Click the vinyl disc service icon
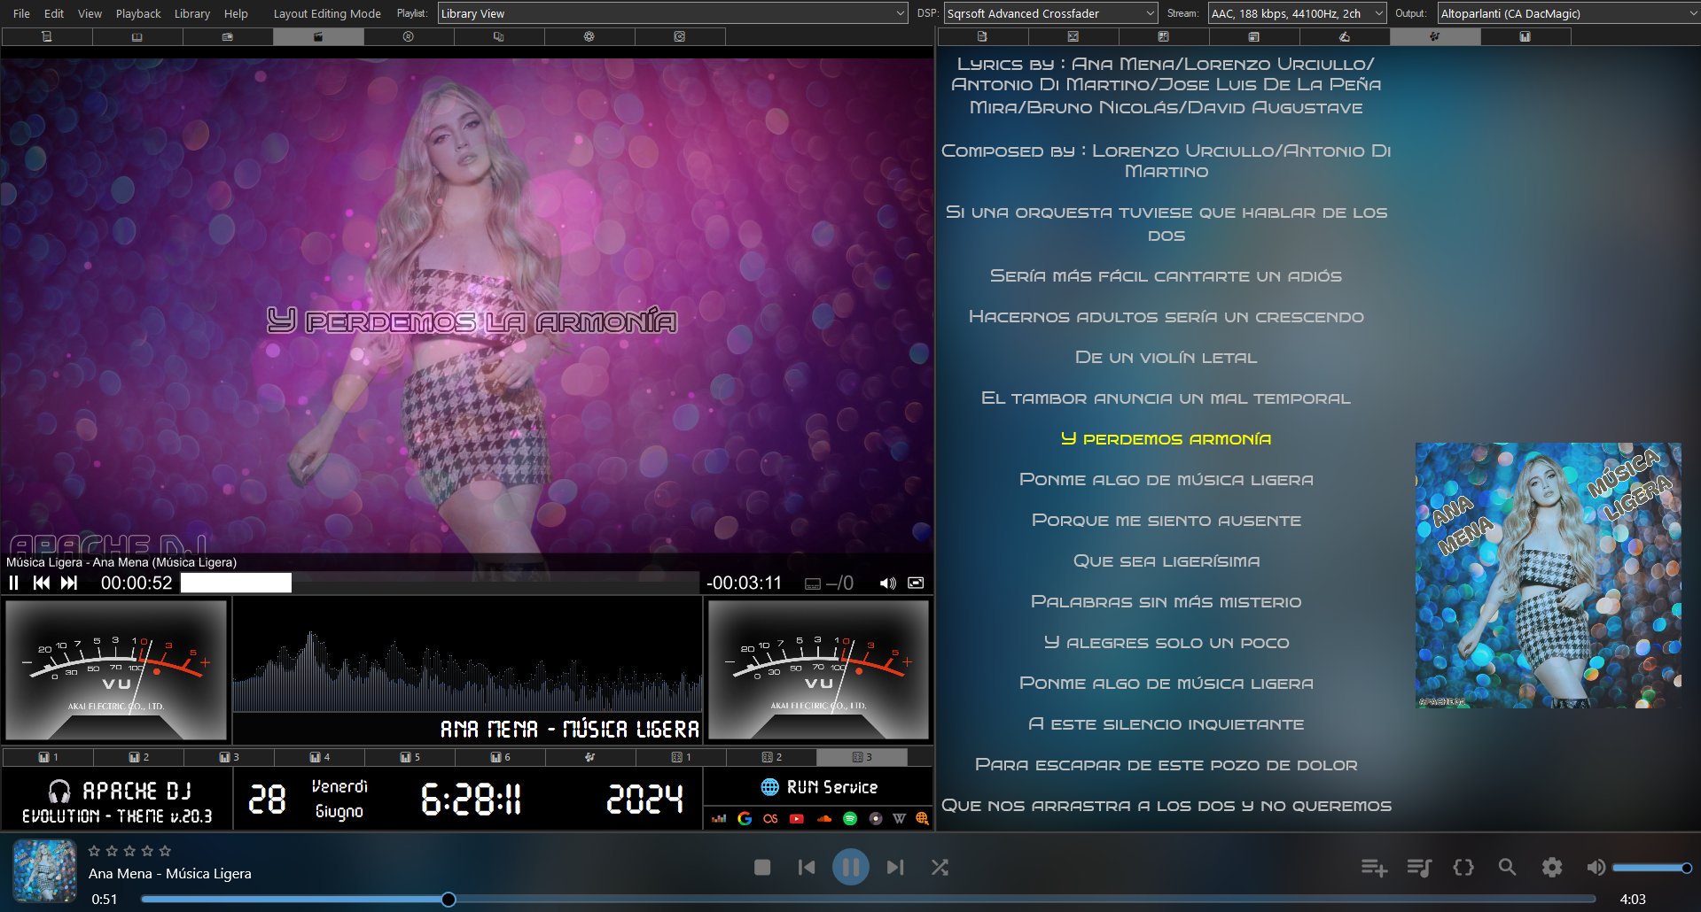Image resolution: width=1701 pixels, height=912 pixels. (x=876, y=818)
